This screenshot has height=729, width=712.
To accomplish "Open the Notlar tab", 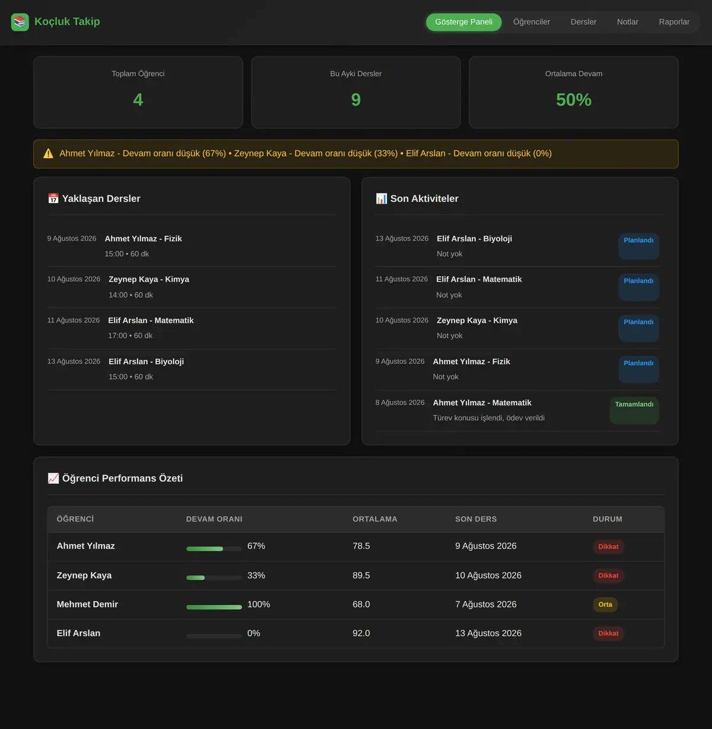I will coord(628,22).
